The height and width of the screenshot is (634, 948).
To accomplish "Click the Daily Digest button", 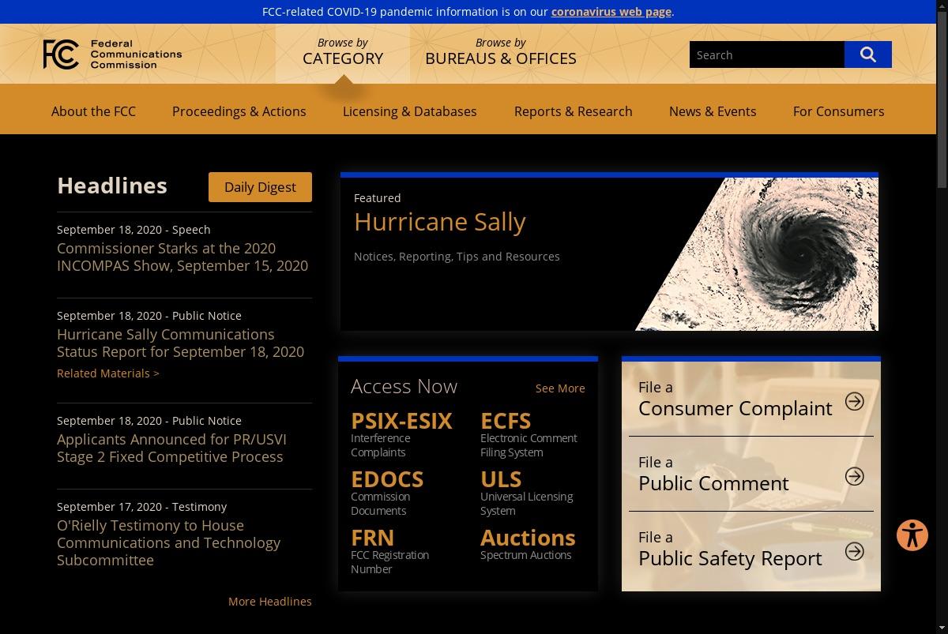I will click(x=260, y=187).
